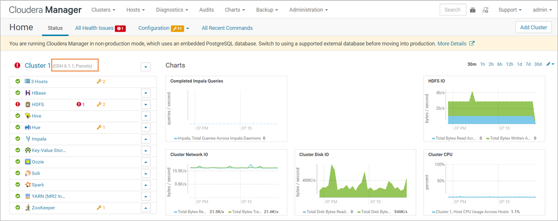Click the HBase service icon

coord(27,93)
